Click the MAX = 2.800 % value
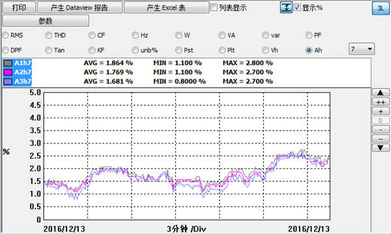Screen dimensions: 391x234 pyautogui.click(x=248, y=63)
